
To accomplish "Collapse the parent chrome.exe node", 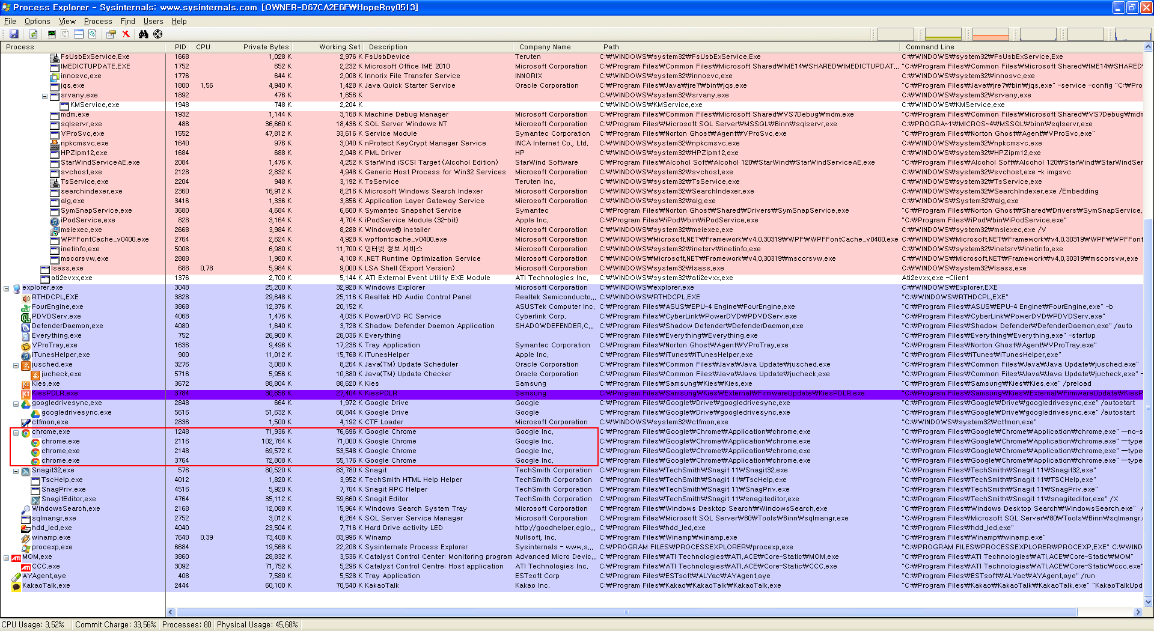I will (x=16, y=432).
